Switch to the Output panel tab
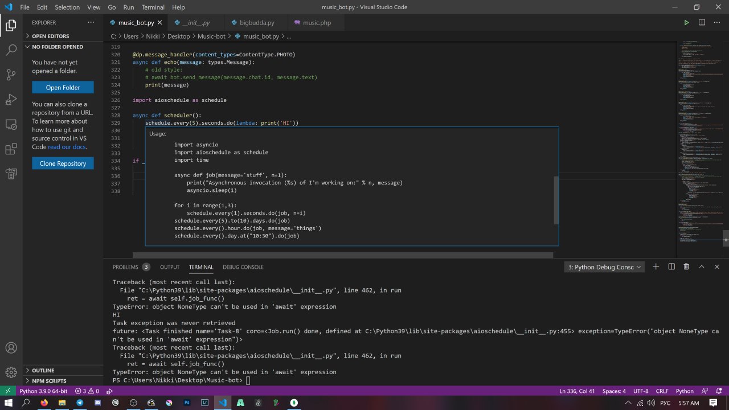Screen dimensions: 729x410 point(169,267)
